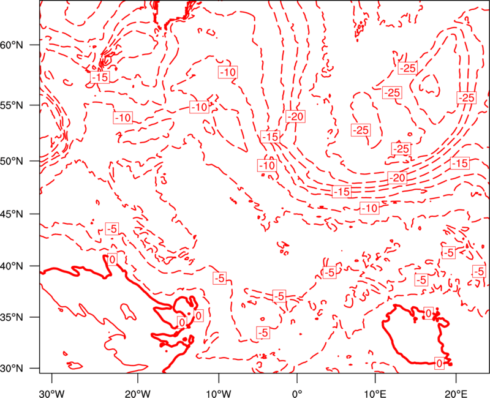Screen dimensions: 490x398
Task: Click the 50°N latitude axis label
Action: (12, 161)
